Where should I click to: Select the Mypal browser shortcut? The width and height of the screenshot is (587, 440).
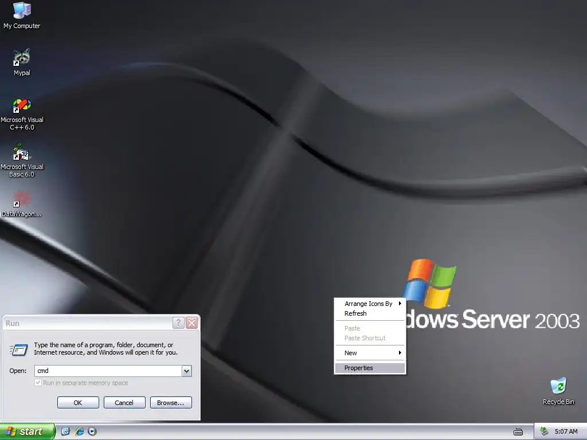pyautogui.click(x=22, y=62)
